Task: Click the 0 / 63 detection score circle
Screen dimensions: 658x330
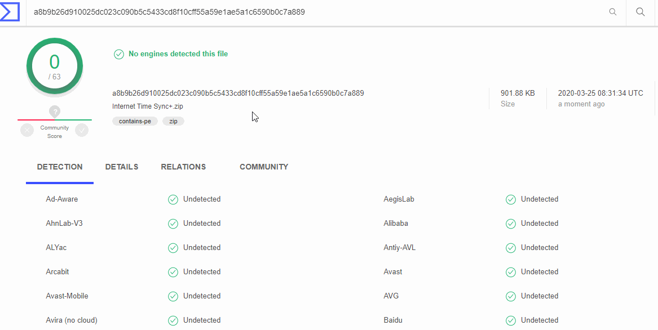Action: 55,66
